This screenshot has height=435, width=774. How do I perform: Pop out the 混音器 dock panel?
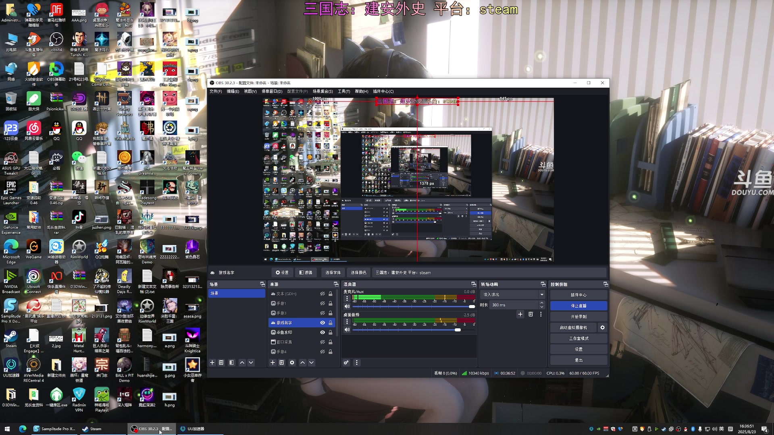(474, 284)
